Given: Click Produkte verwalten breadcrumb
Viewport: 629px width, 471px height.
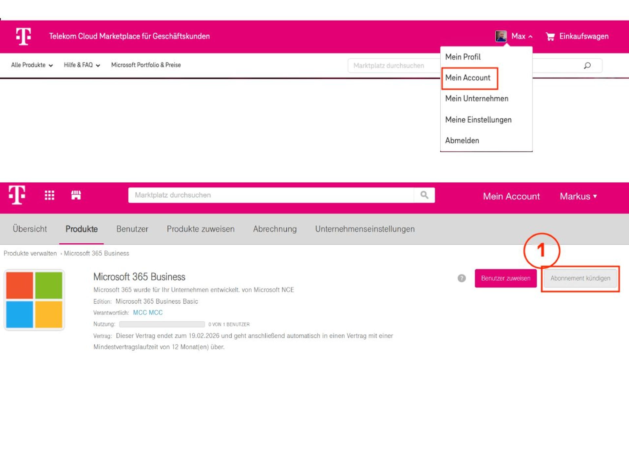Looking at the screenshot, I should [x=30, y=253].
